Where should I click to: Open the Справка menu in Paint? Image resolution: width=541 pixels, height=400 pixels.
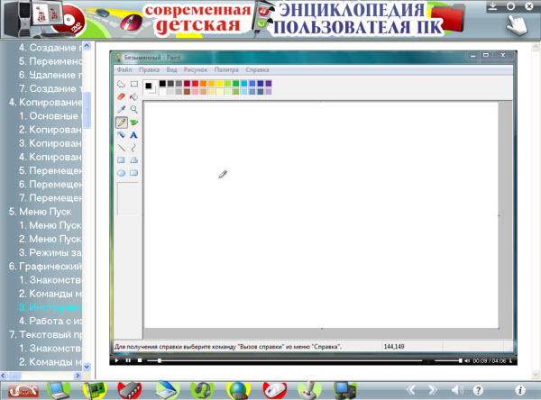[257, 69]
